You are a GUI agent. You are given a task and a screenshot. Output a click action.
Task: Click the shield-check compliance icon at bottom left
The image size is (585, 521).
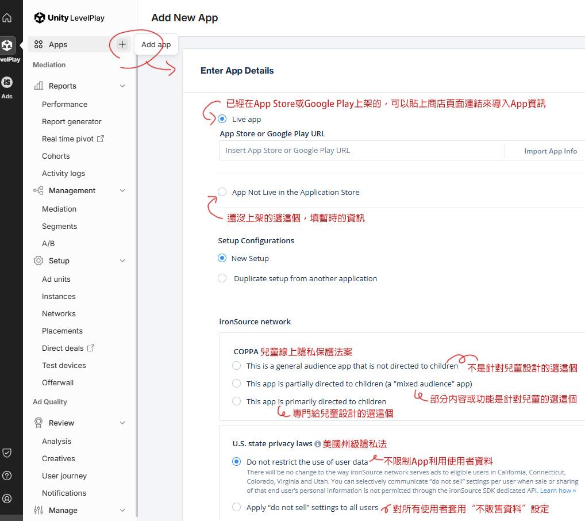[x=8, y=453]
